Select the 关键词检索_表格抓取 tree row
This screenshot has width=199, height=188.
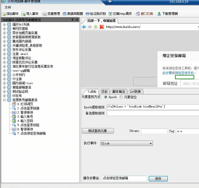tap(27, 46)
